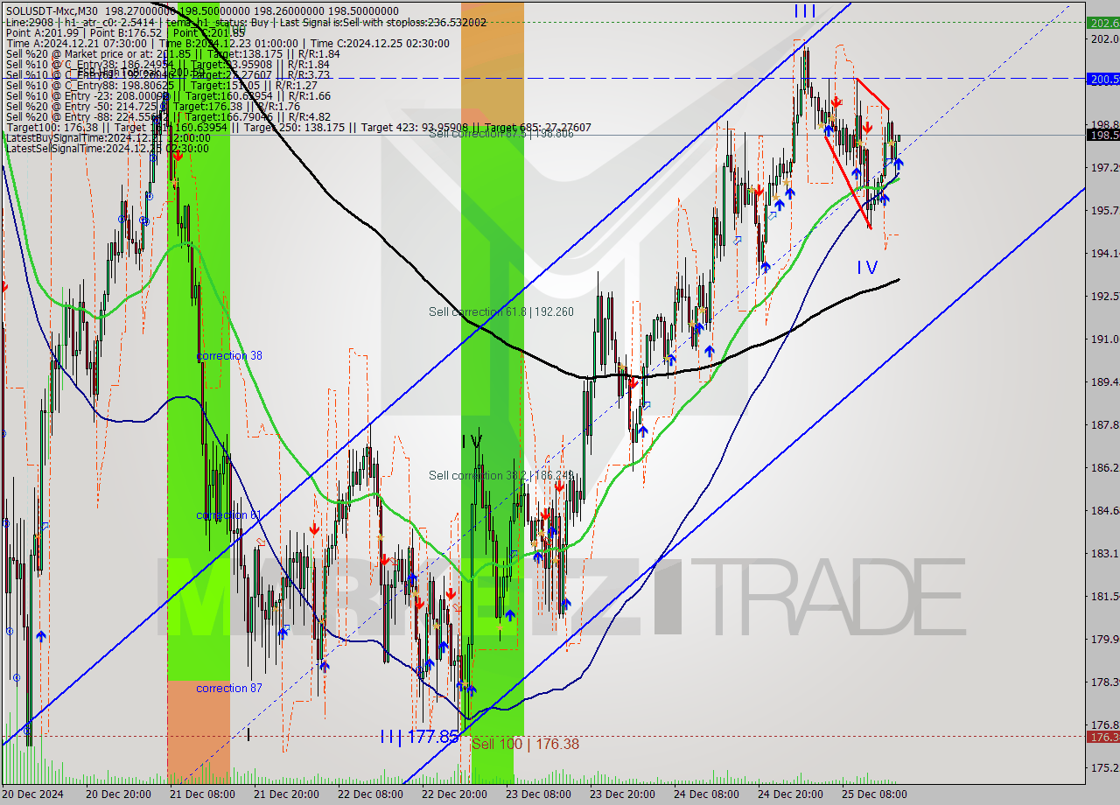This screenshot has height=805, width=1120.
Task: Click the 'correction 61' label
Action: click(x=229, y=515)
